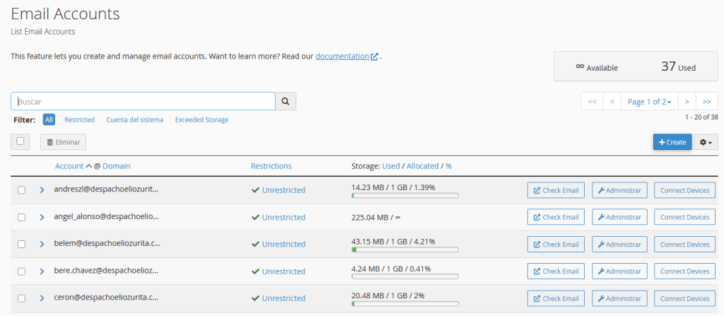Open the Page 1 of 2 dropdown
This screenshot has height=316, width=724.
coord(649,102)
